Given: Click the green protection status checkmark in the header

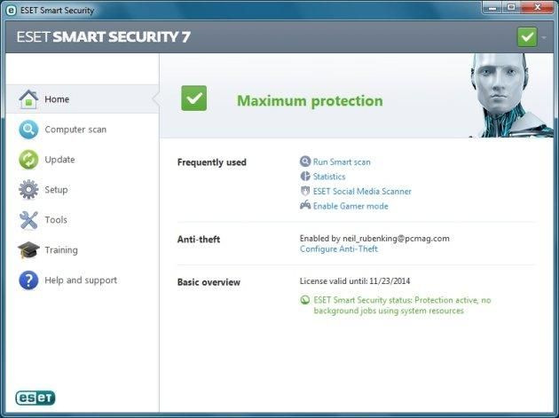Looking at the screenshot, I should point(527,36).
